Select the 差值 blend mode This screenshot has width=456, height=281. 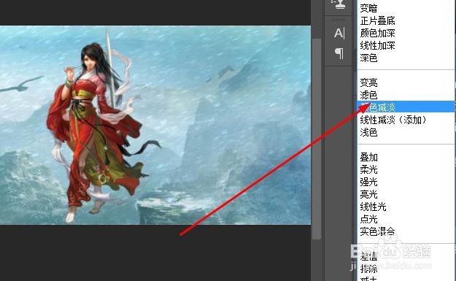[368, 256]
